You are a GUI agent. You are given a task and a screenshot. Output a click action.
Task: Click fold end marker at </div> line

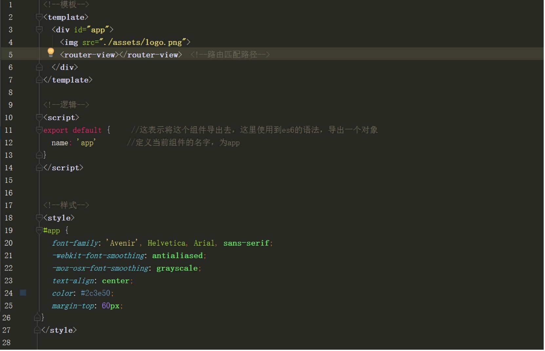pyautogui.click(x=39, y=68)
